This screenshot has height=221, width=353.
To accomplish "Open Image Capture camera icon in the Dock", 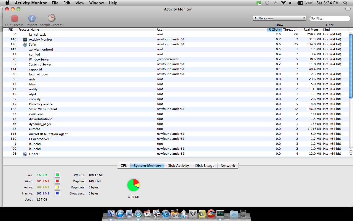I will pyautogui.click(x=175, y=213).
